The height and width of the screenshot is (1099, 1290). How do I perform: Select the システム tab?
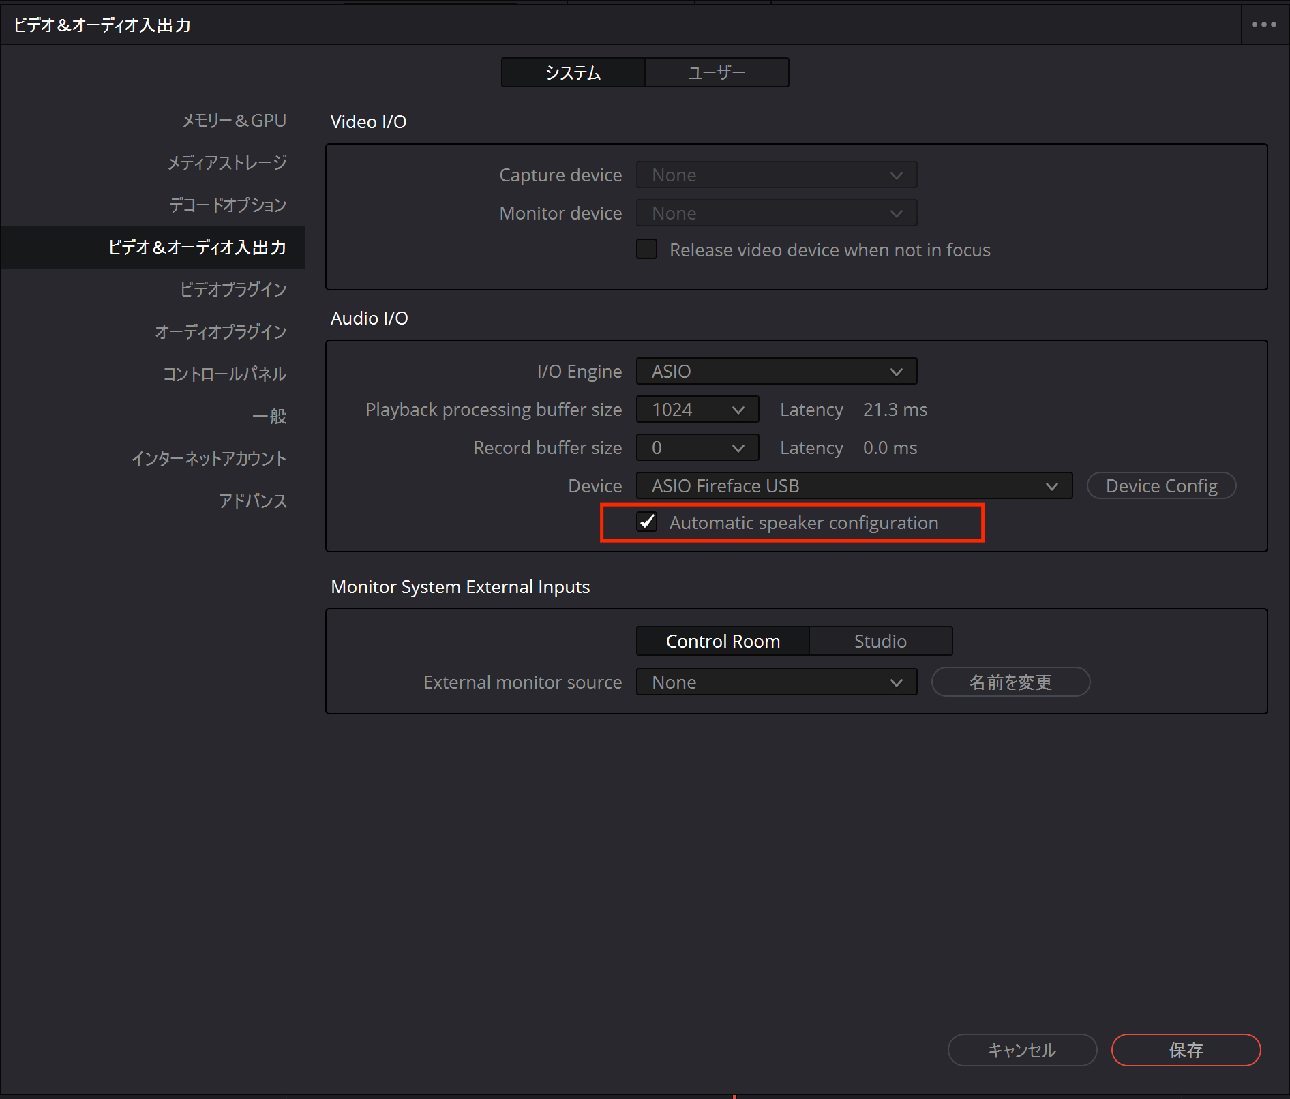click(x=573, y=72)
